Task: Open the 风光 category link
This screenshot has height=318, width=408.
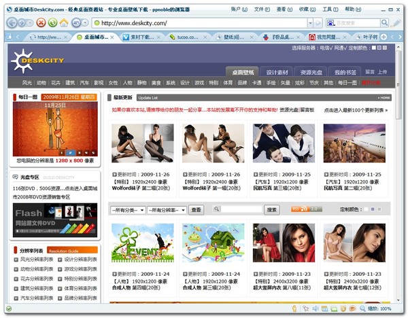Action: [27, 83]
